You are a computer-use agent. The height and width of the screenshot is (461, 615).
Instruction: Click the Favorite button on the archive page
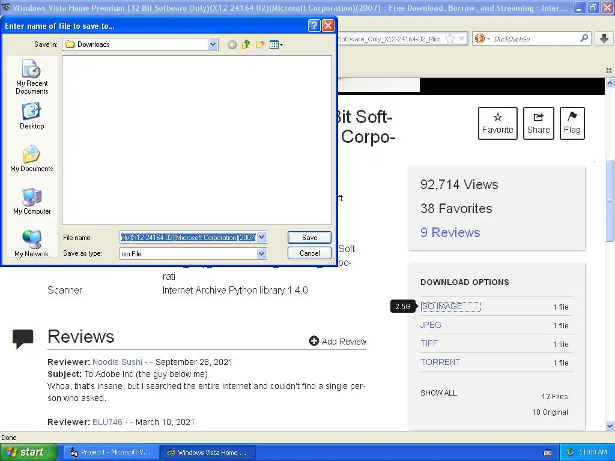[498, 123]
